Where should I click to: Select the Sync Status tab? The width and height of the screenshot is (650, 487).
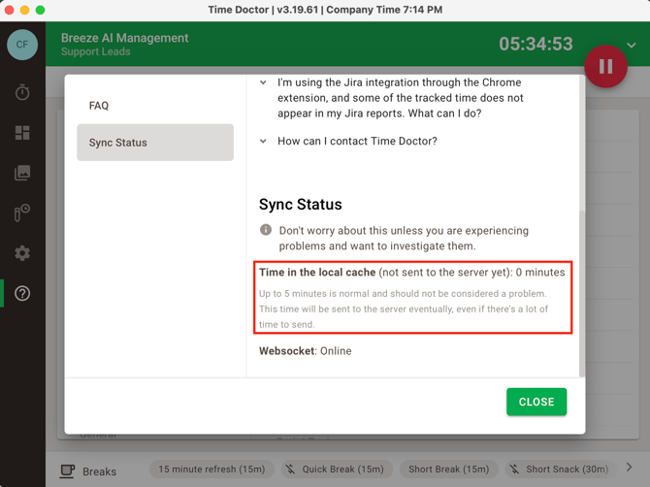point(155,143)
